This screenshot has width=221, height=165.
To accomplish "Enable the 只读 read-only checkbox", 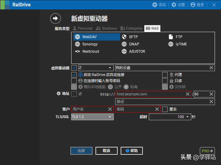I will pyautogui.click(x=165, y=81).
